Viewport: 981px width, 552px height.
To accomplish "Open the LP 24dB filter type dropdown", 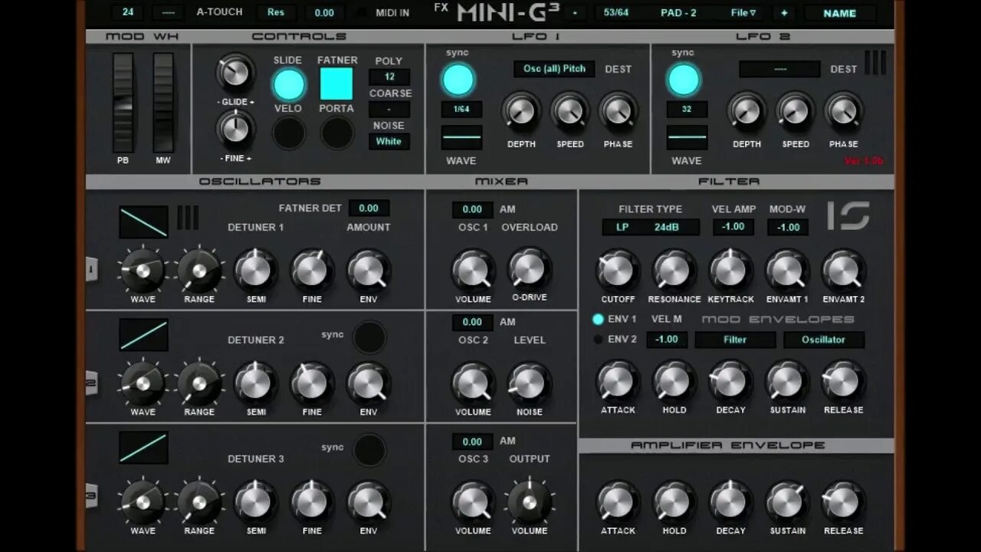I will tap(651, 227).
